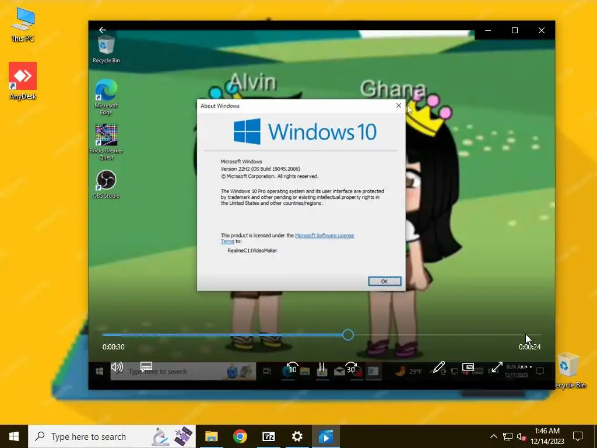The image size is (597, 448).
Task: Go back using the player's back arrow
Action: coord(102,30)
